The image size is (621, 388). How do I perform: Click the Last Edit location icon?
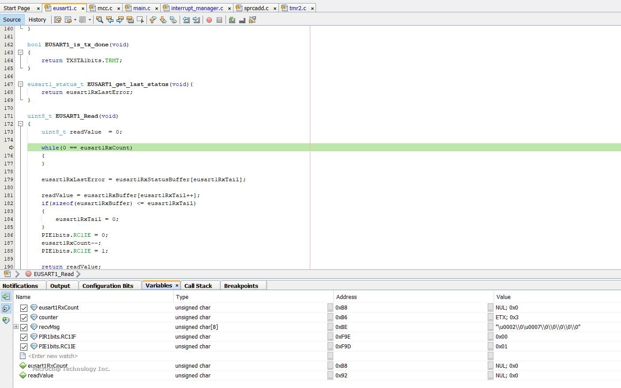57,20
